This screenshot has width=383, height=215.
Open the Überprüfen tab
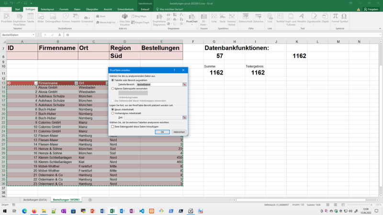92,9
